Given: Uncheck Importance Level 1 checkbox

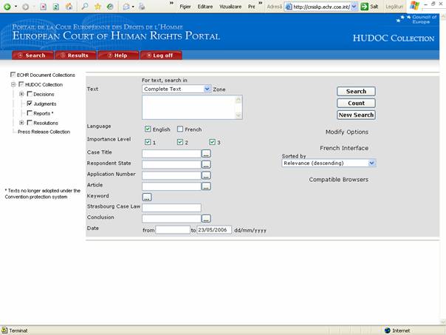Looking at the screenshot, I should [x=148, y=142].
